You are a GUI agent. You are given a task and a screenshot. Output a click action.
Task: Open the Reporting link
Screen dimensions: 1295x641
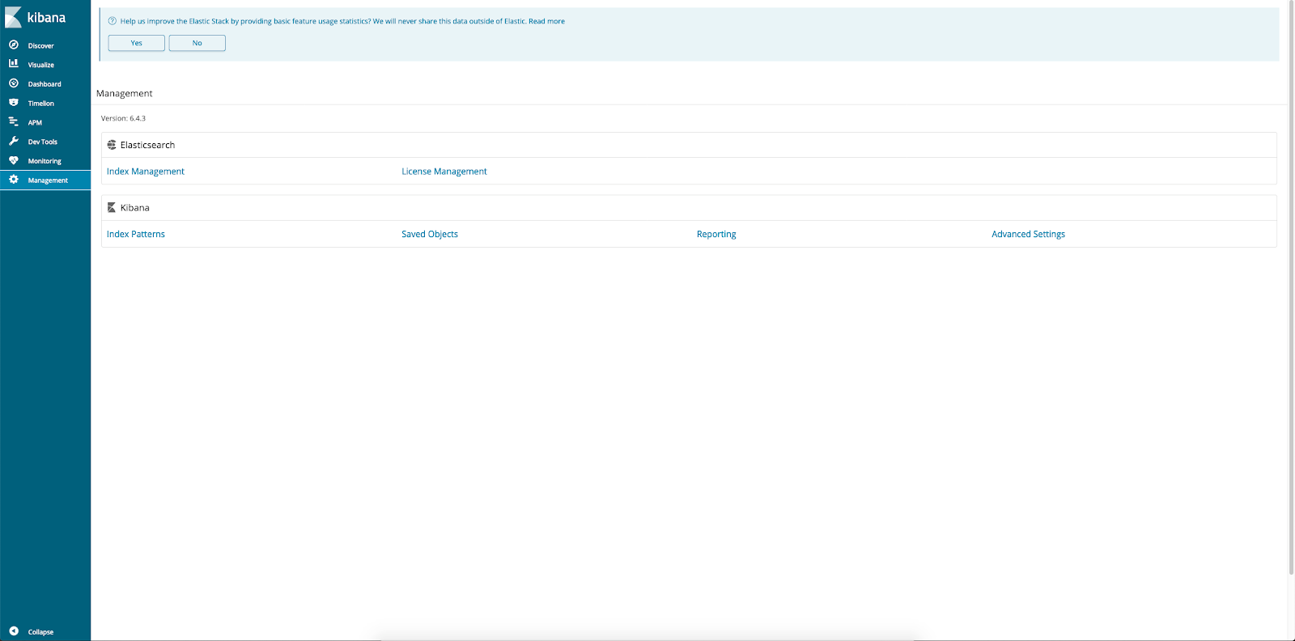(716, 234)
